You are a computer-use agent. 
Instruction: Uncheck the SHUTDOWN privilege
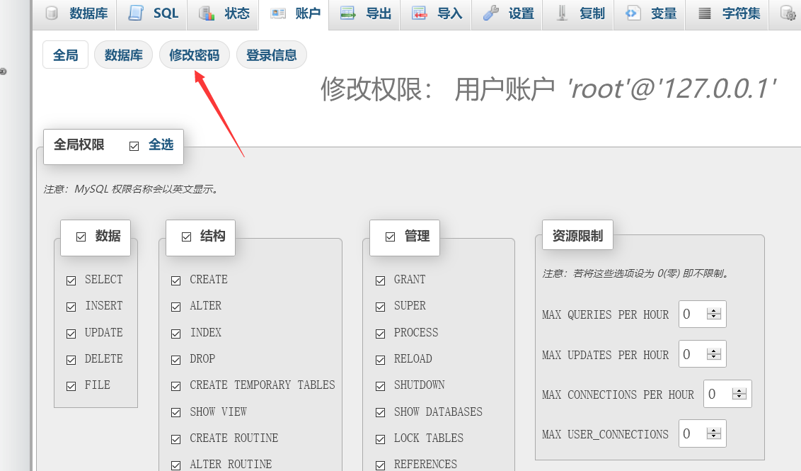click(380, 386)
